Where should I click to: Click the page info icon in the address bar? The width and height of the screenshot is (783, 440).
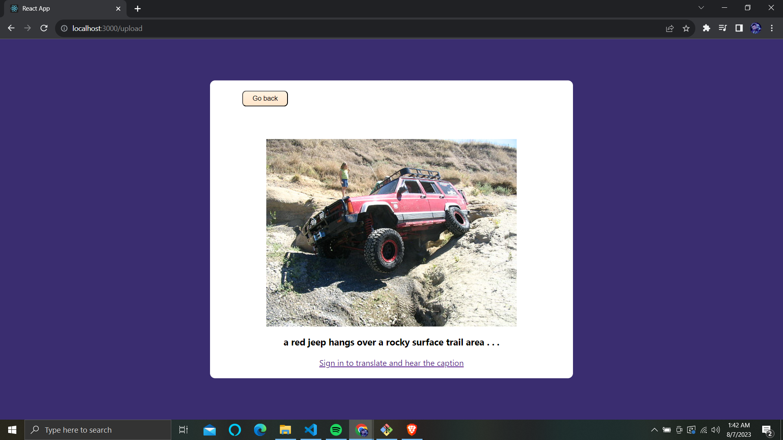point(64,28)
